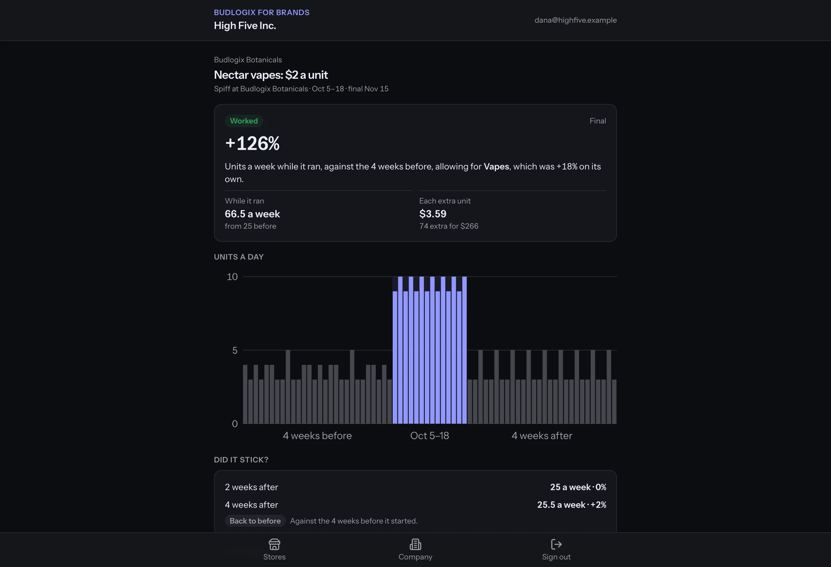Click the green Worked status badge

click(244, 121)
